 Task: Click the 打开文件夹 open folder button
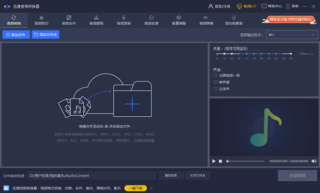[x=198, y=175]
